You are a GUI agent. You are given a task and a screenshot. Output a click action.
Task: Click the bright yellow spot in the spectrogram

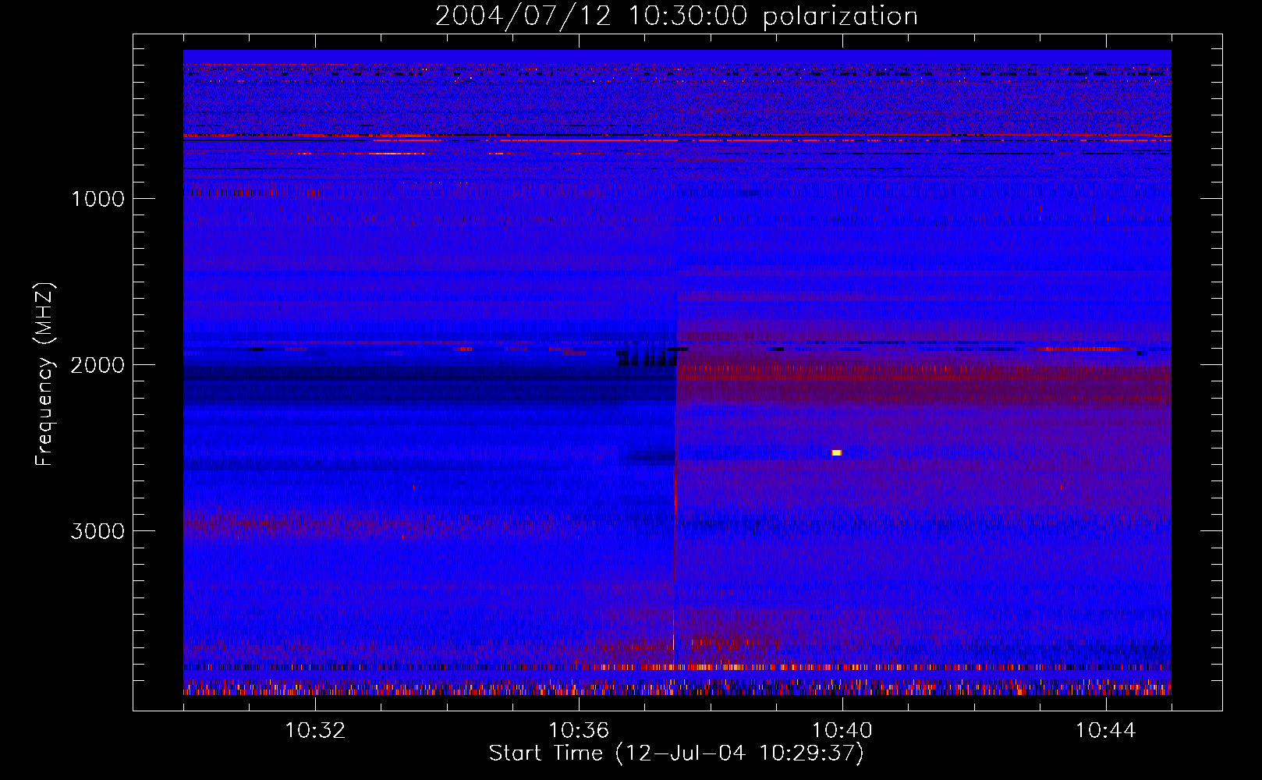pos(836,452)
